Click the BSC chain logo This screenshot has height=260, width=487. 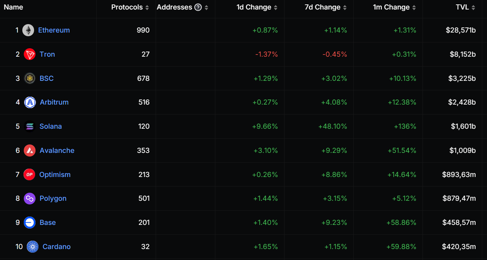pos(29,78)
